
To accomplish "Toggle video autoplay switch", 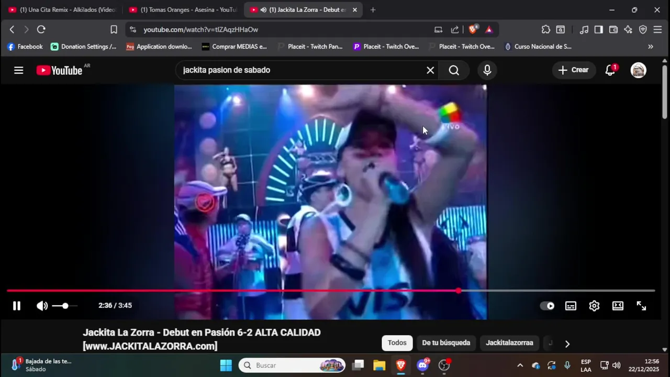I will pyautogui.click(x=547, y=306).
